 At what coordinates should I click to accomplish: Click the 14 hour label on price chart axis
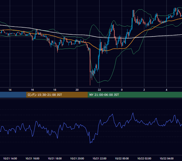click(x=10, y=90)
